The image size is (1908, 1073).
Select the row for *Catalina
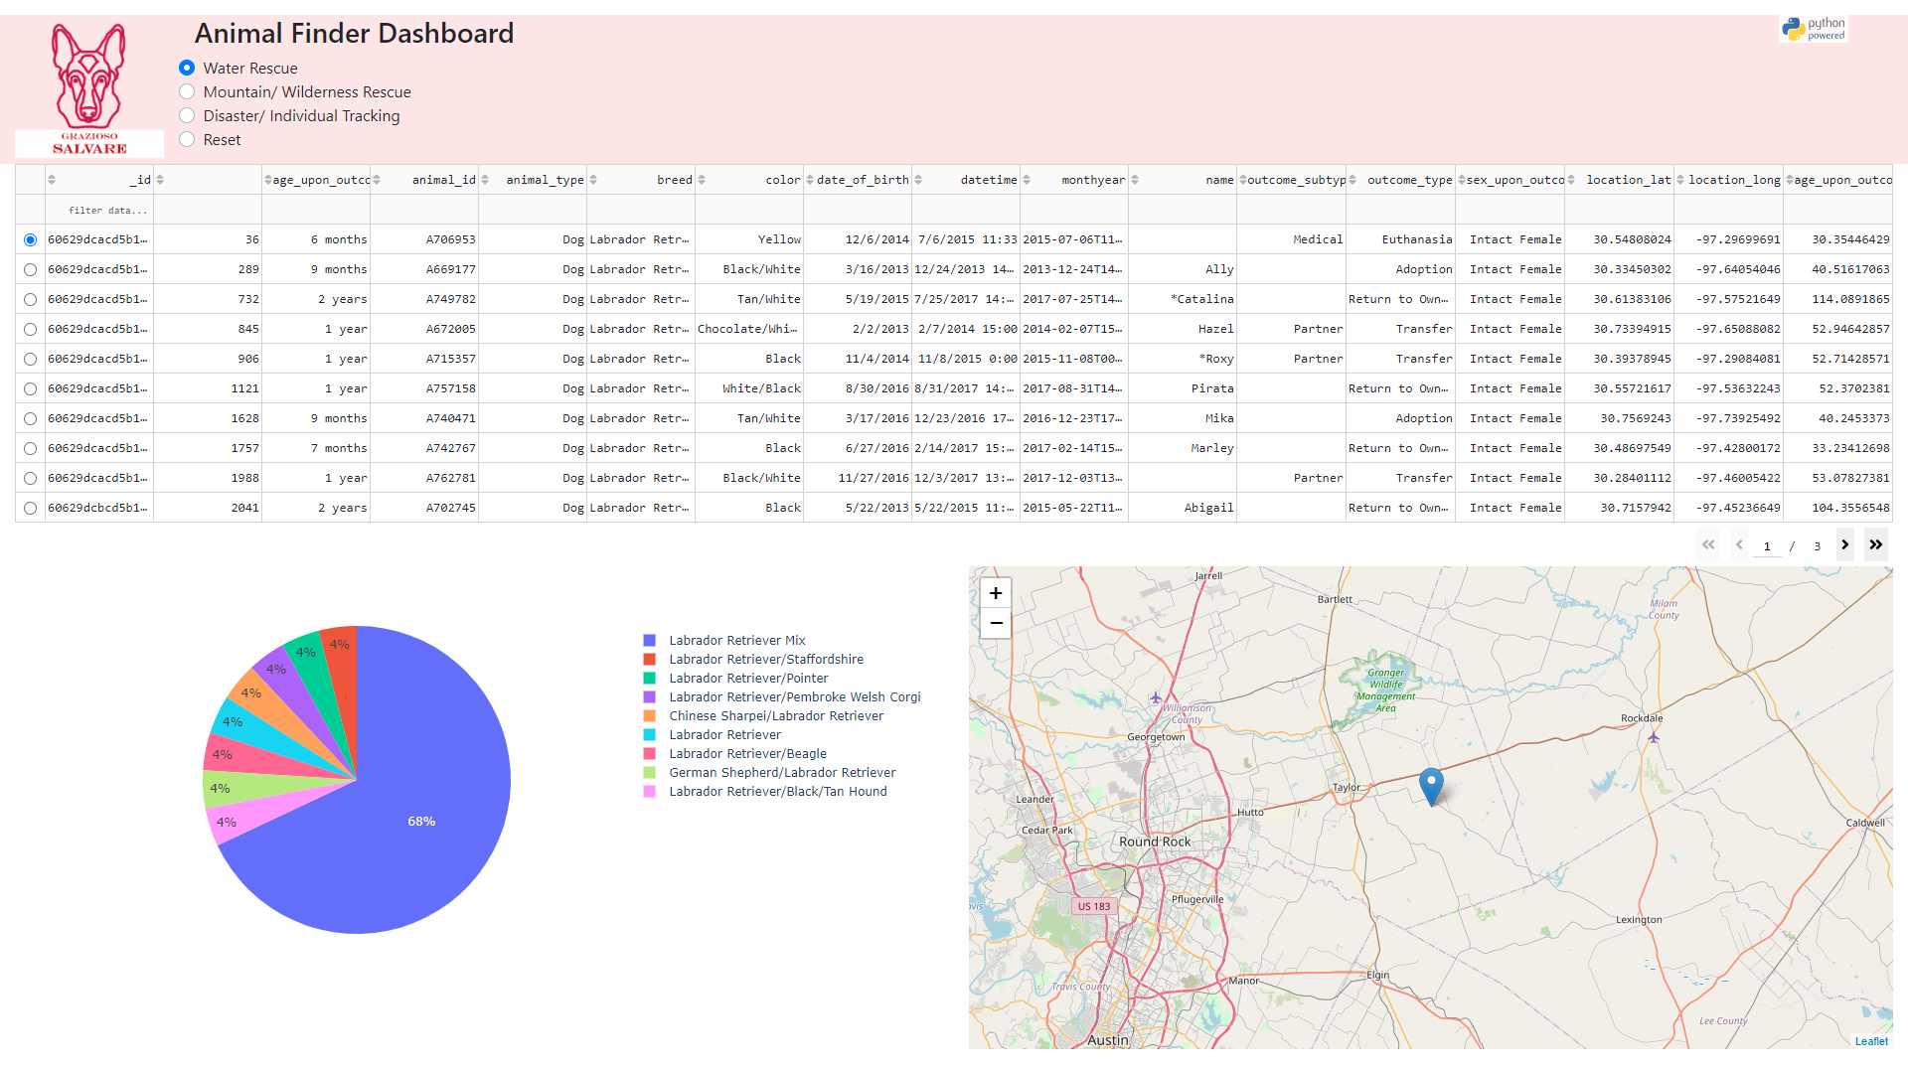click(x=30, y=299)
